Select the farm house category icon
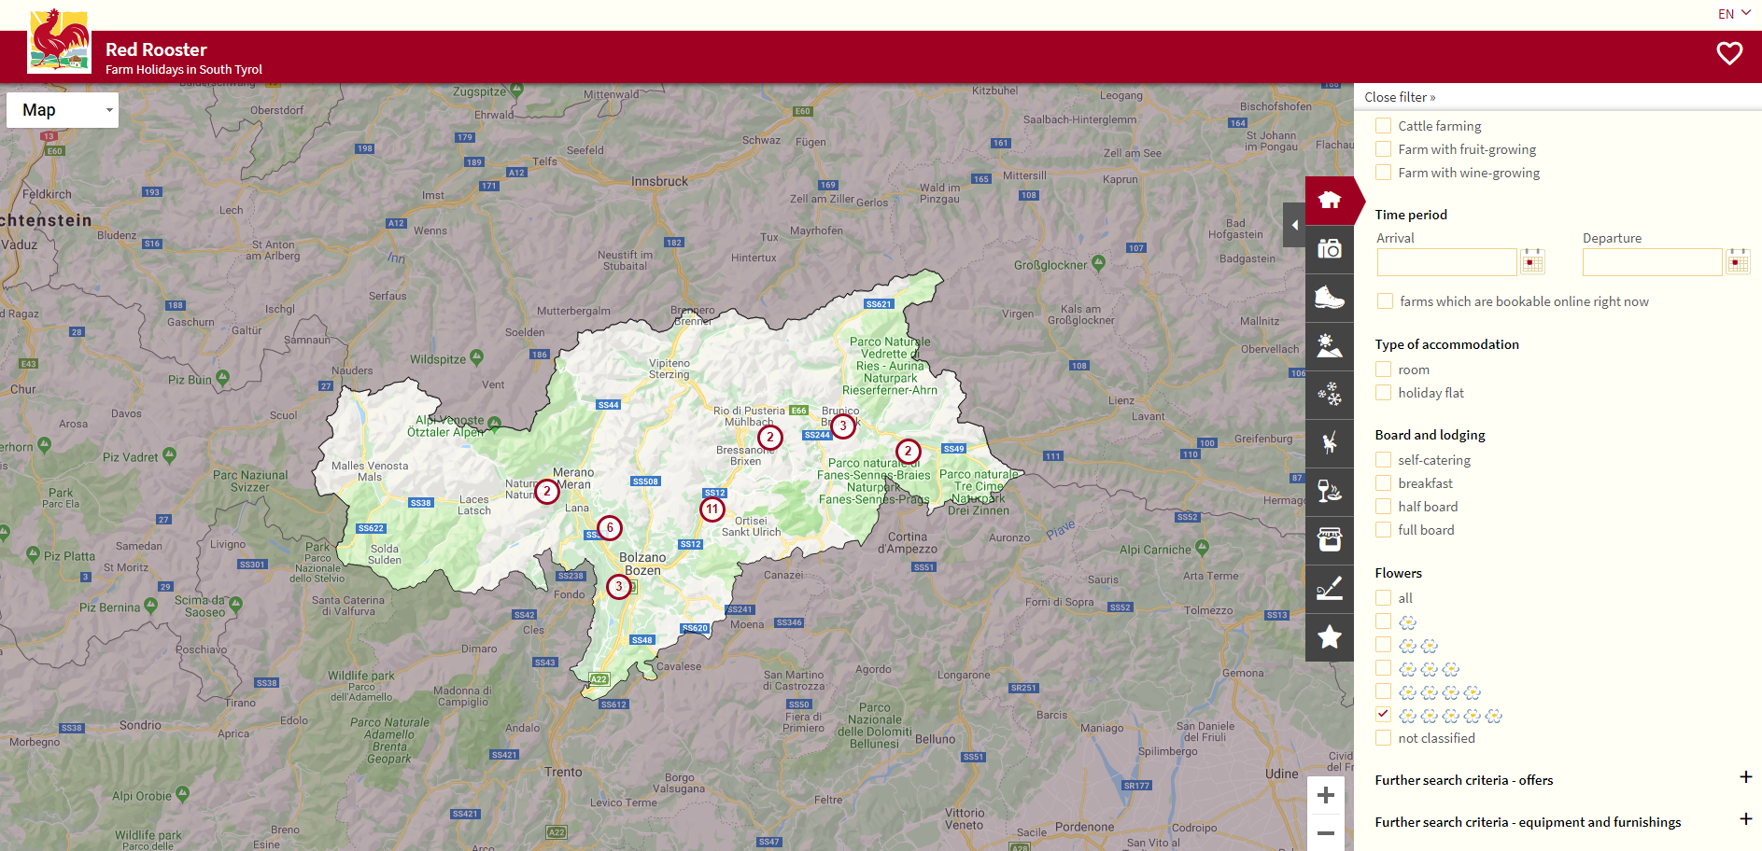Viewport: 1762px width, 851px height. coord(1330,200)
